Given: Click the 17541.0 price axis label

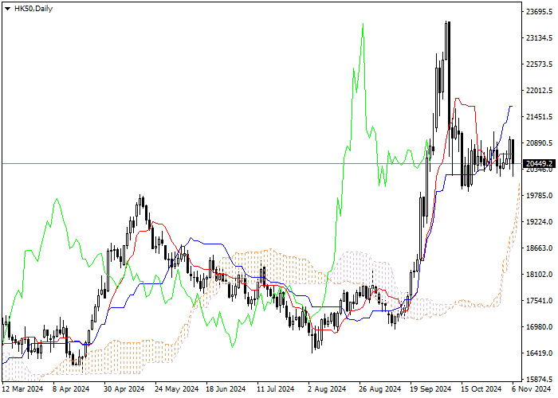Looking at the screenshot, I should (x=539, y=301).
